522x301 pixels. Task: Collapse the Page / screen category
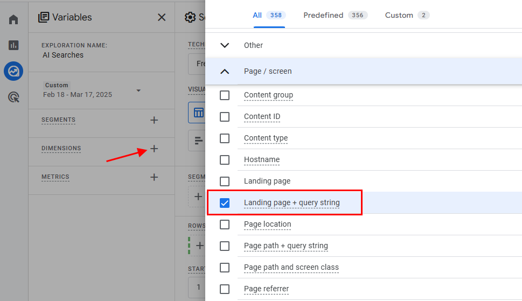pos(225,71)
